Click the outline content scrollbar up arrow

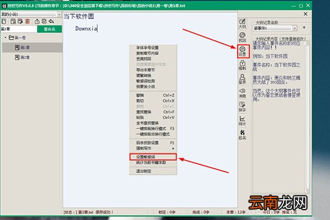point(306,43)
